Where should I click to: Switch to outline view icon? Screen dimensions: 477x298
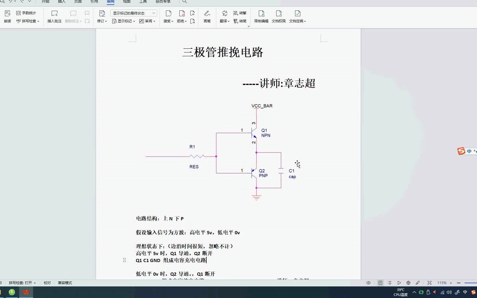[x=389, y=283]
